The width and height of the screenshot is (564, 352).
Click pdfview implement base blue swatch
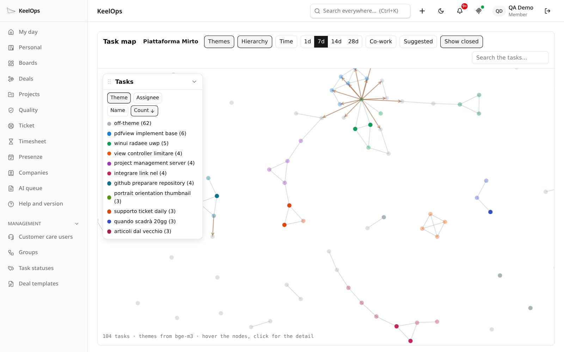[109, 134]
